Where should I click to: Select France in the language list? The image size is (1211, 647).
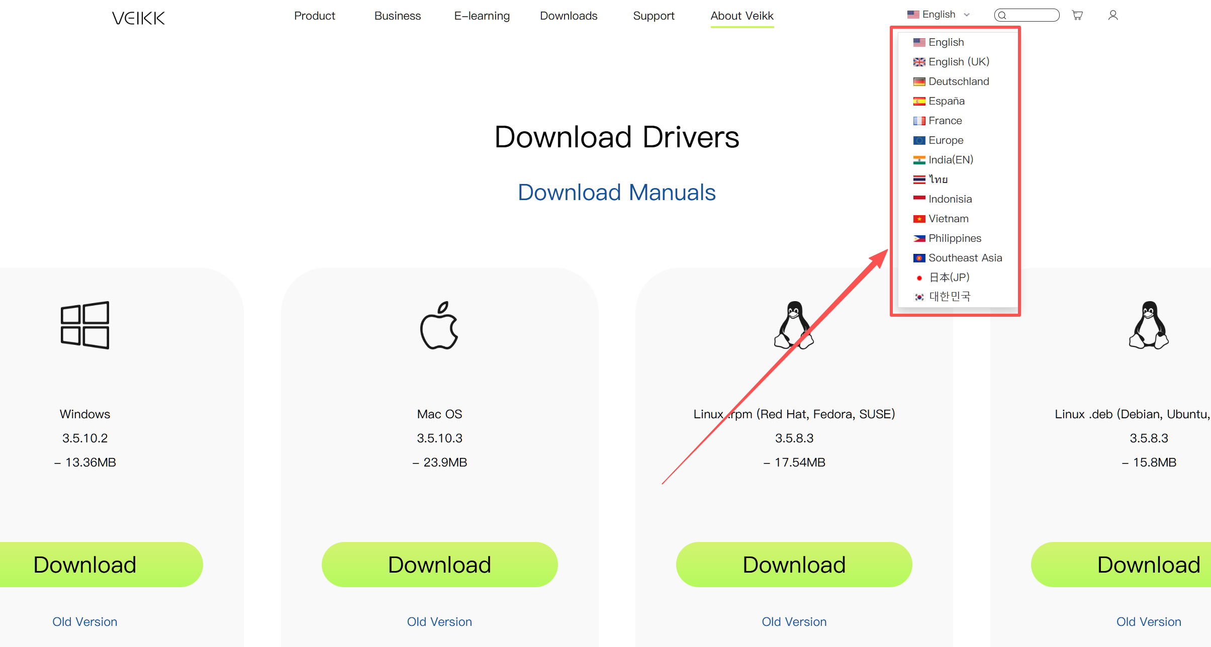point(945,121)
